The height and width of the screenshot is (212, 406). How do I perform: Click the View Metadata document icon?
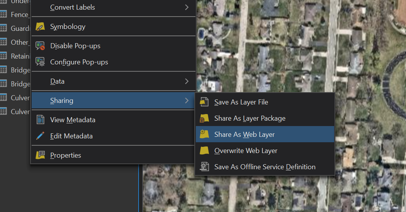coord(40,120)
